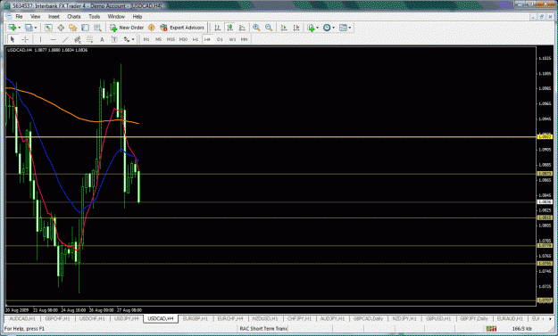
Task: Open the Tools menu
Action: (x=95, y=17)
